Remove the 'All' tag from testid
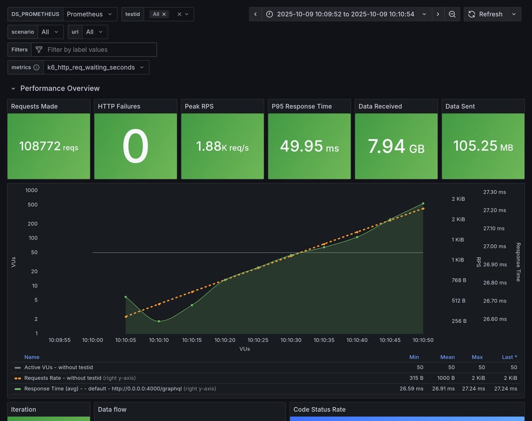The height and width of the screenshot is (421, 532). (164, 14)
